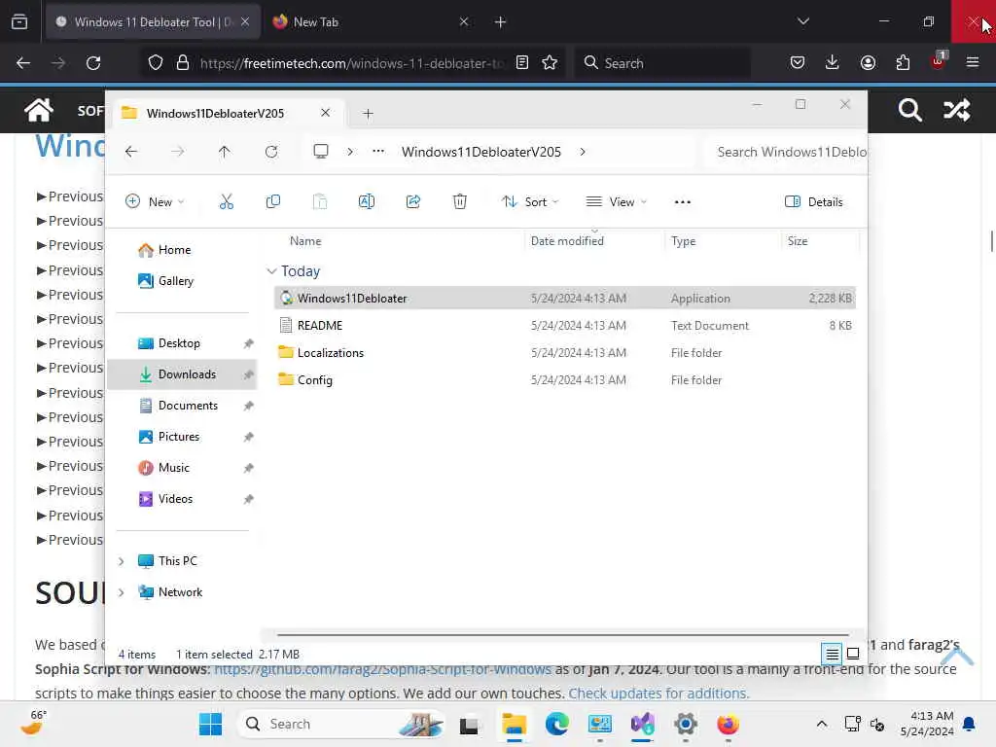Bookmark this page with the star icon
996x747 pixels.
pos(550,63)
